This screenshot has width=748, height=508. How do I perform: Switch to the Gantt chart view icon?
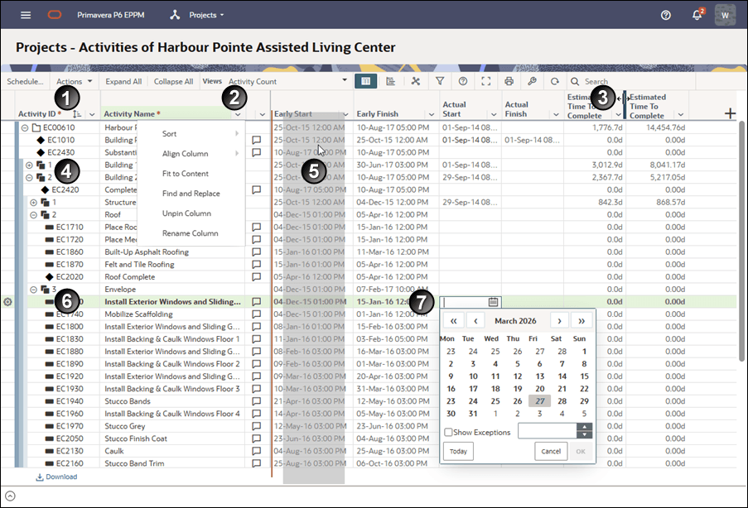click(x=391, y=81)
